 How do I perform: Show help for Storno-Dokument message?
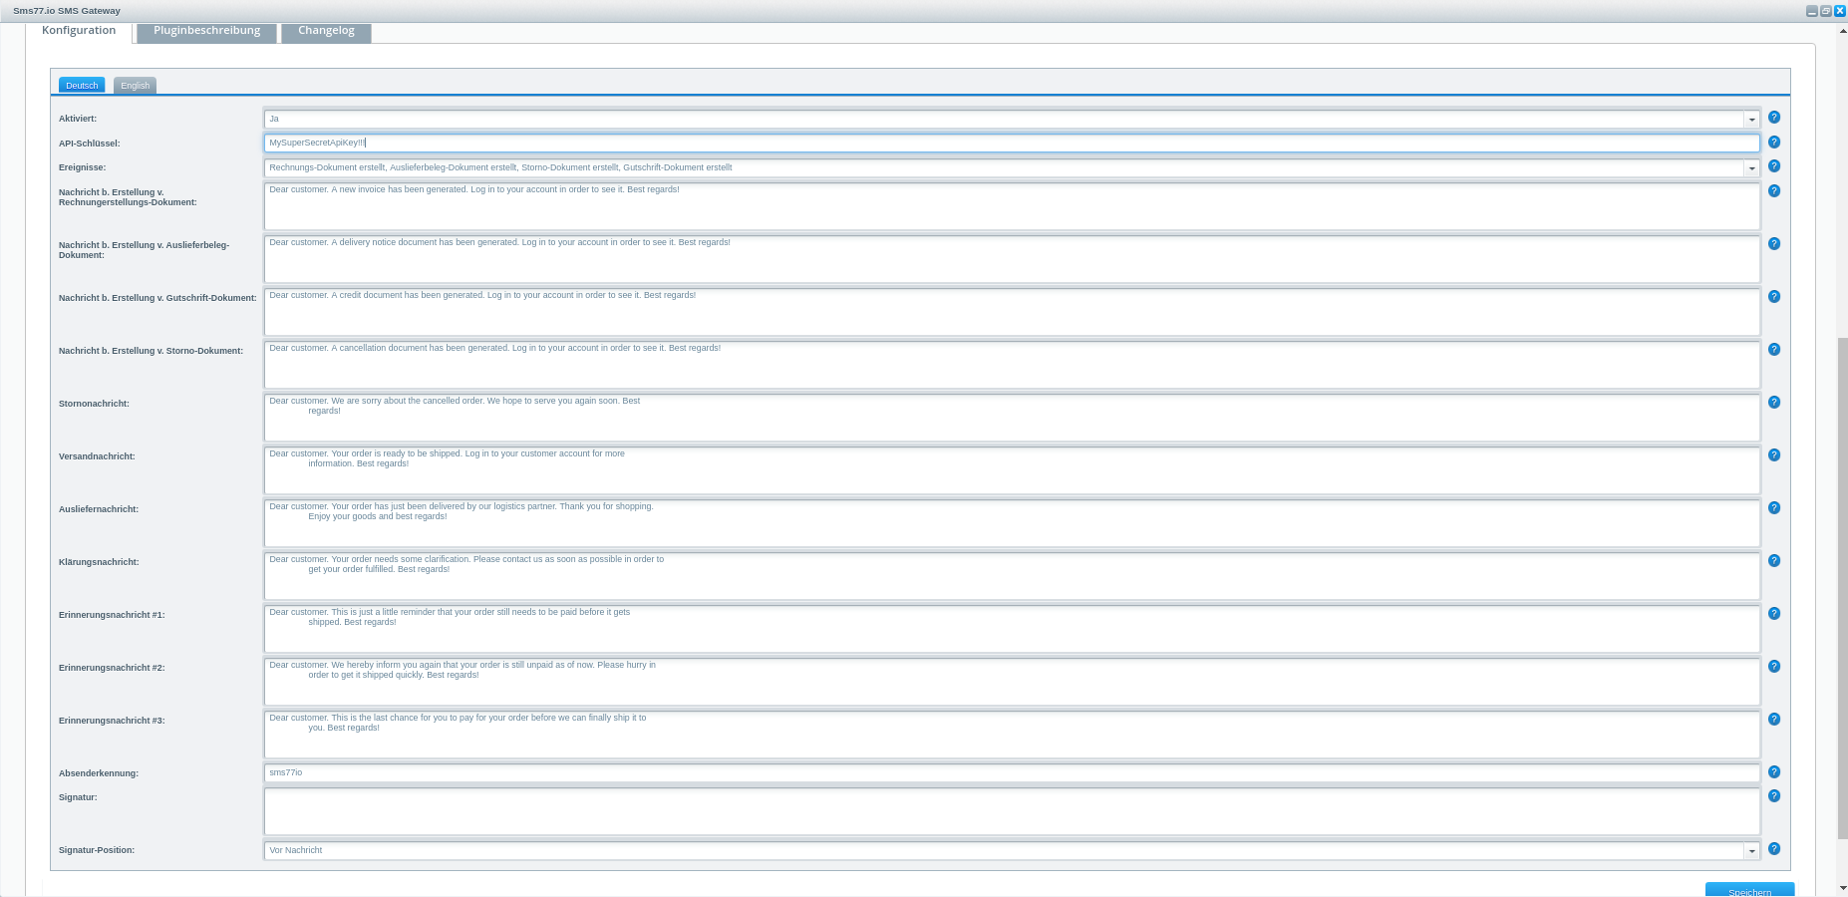1774,350
